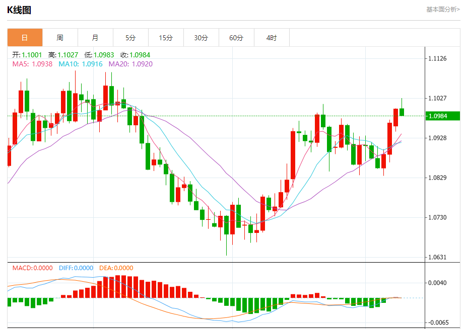
Task: Open the 5分 interval tab
Action: tap(130, 38)
